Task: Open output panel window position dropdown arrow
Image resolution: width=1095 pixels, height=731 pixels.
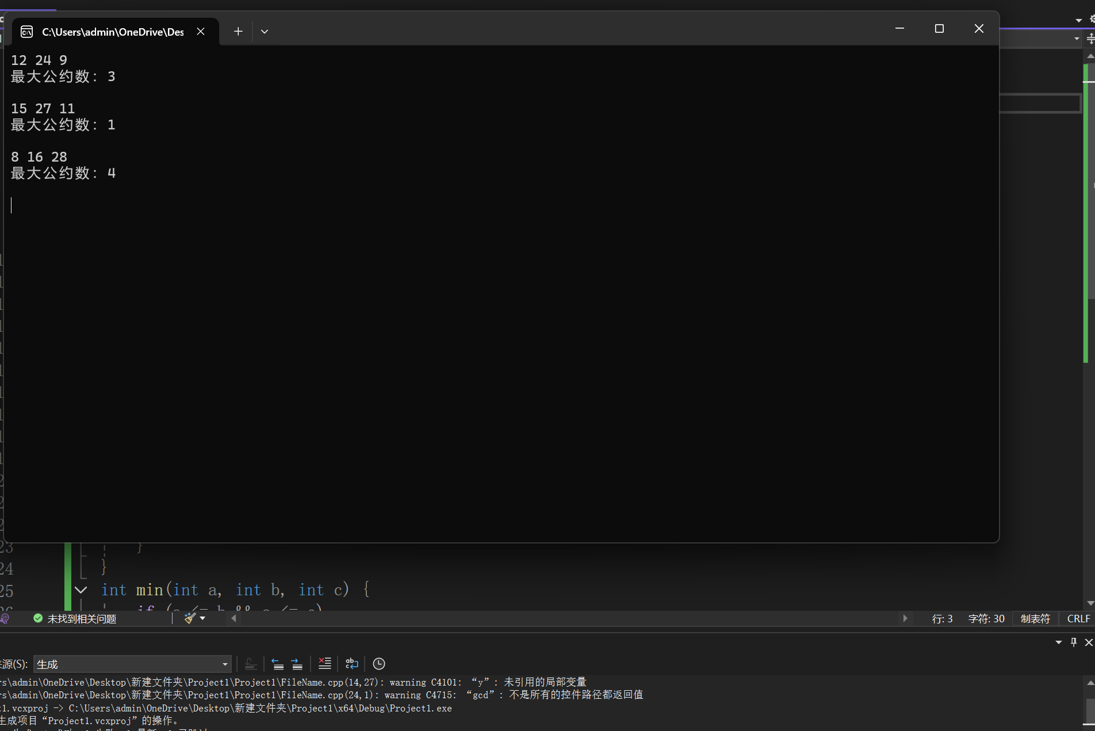Action: (1059, 642)
